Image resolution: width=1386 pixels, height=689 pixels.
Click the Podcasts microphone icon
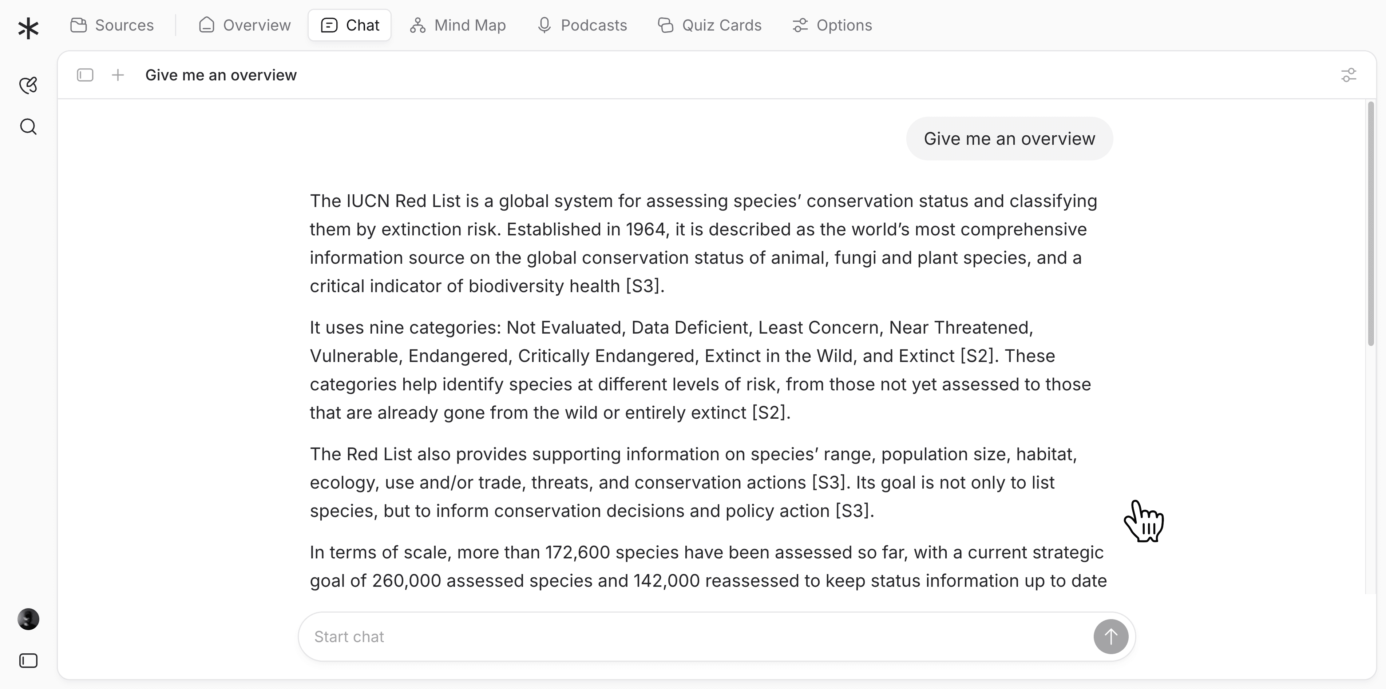(x=544, y=25)
